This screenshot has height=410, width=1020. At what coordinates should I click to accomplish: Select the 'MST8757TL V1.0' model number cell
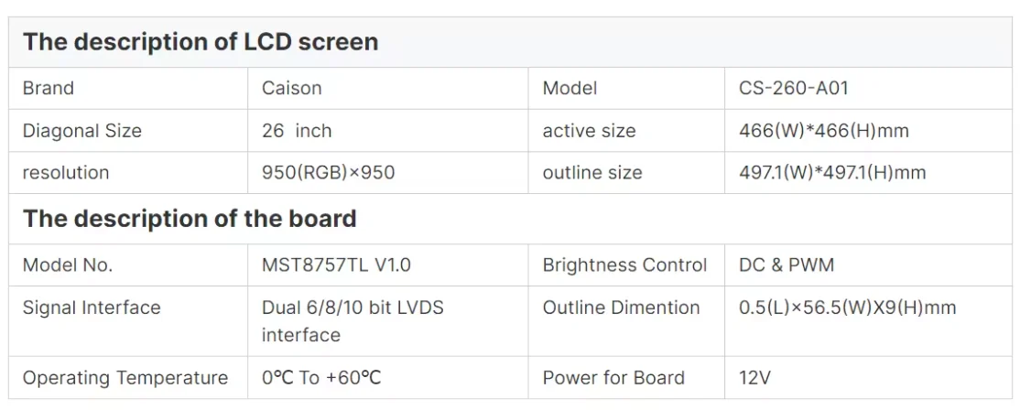(336, 265)
